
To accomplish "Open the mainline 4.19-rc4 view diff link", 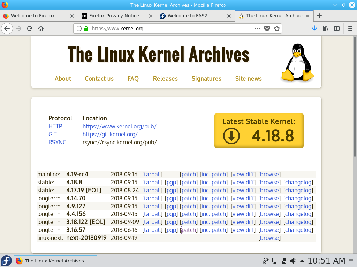I will (x=243, y=174).
